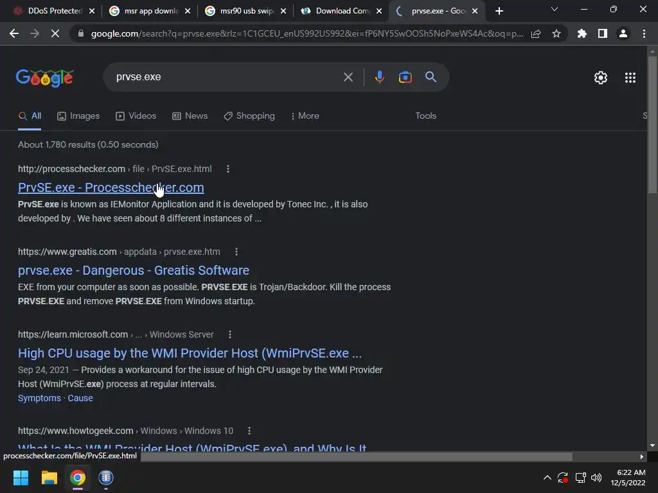Click the share page icon in address bar

pos(536,34)
